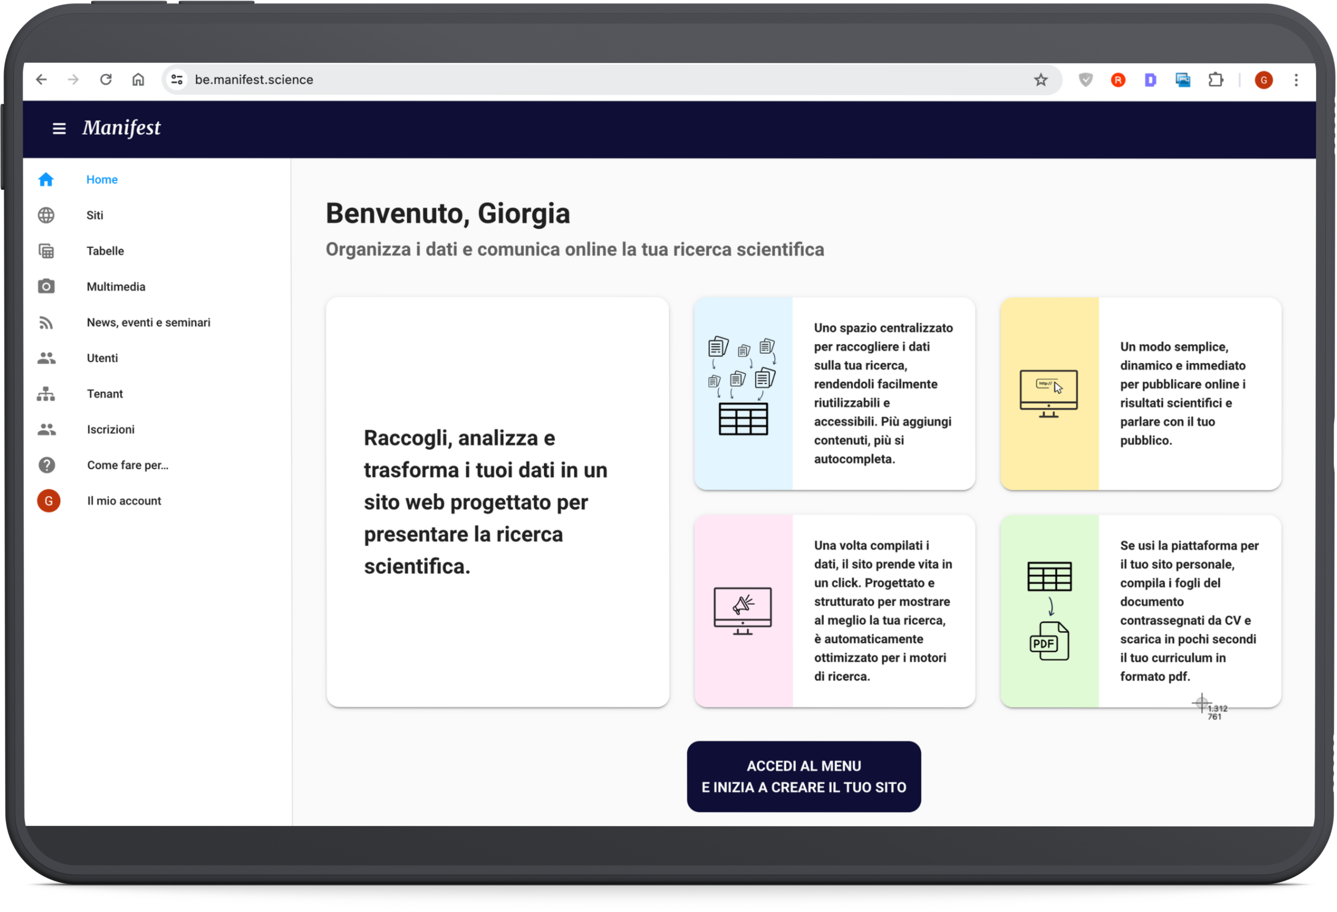Screen dimensions: 1337x912
Task: Open site info icon in address bar
Action: coord(177,79)
